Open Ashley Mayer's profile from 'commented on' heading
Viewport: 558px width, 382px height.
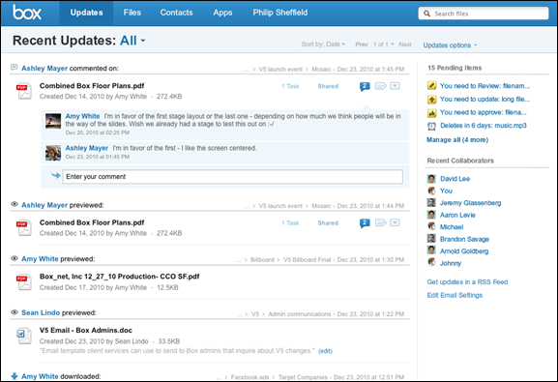(x=44, y=69)
